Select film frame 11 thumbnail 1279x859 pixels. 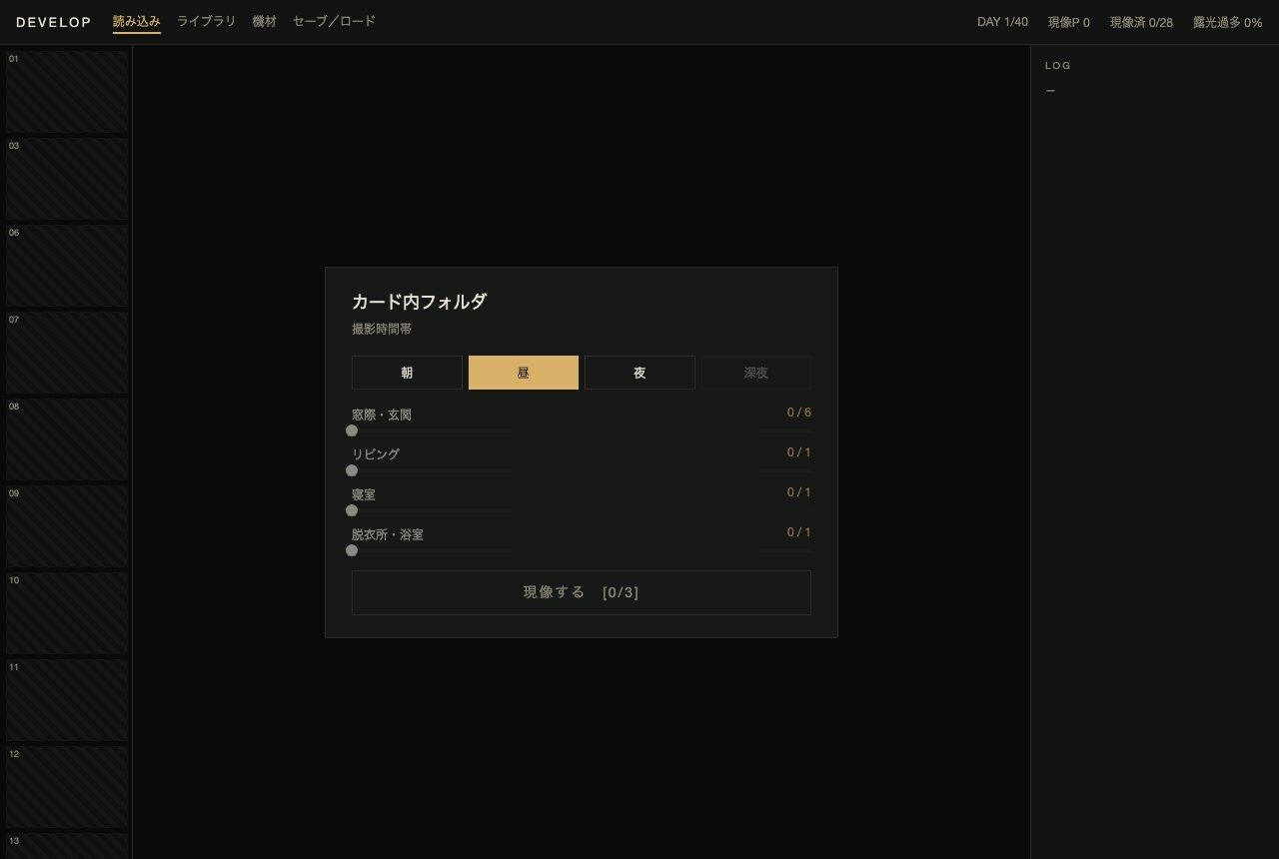67,700
